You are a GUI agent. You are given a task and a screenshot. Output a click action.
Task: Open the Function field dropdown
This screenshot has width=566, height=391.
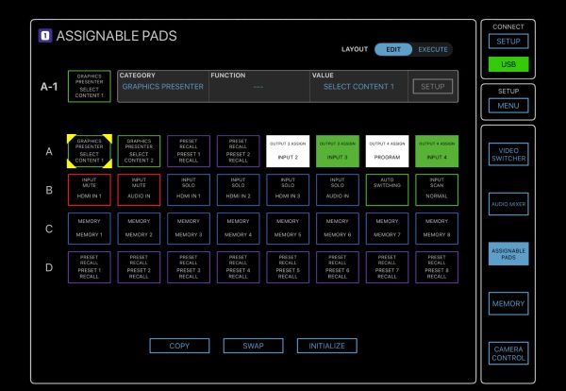(x=258, y=87)
